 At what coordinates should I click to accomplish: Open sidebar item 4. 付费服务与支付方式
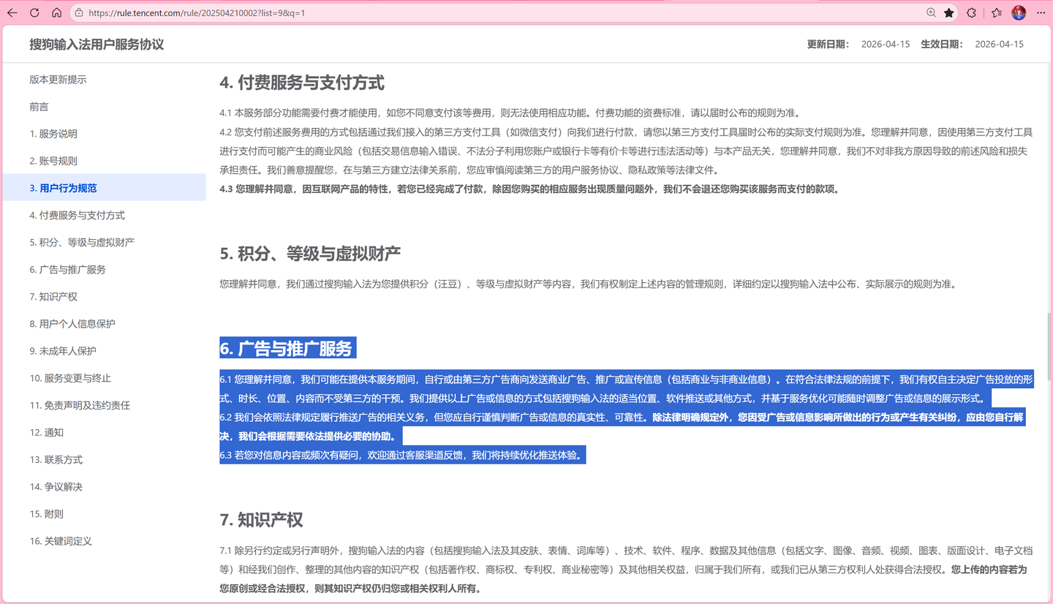(77, 215)
